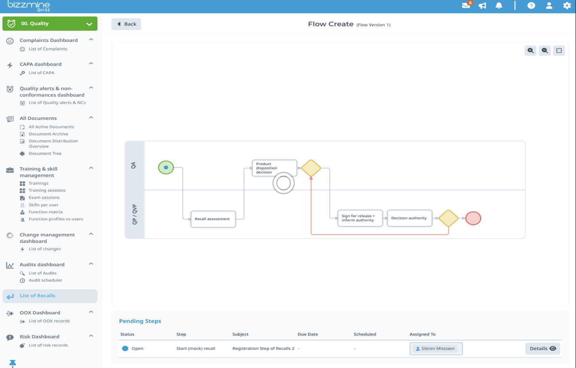Click the intermediate event circle under Product disposition
Image resolution: width=576 pixels, height=368 pixels.
(284, 183)
